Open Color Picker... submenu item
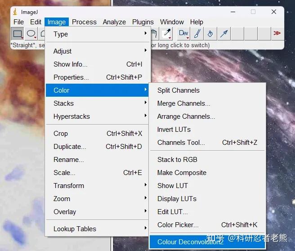Viewport: 295px width, 251px height. [207, 224]
